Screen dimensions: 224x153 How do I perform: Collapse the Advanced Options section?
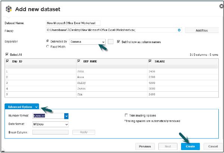[22, 107]
